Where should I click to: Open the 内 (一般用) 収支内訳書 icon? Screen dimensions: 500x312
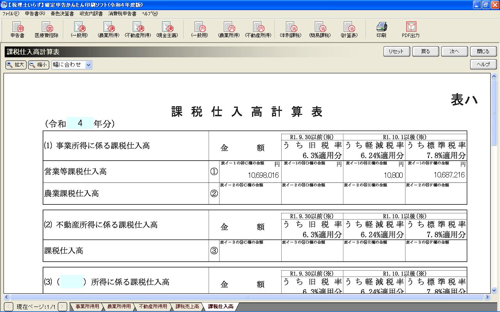point(200,30)
